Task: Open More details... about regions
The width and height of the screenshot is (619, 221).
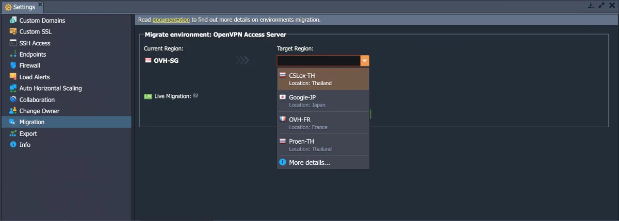Action: 323,163
